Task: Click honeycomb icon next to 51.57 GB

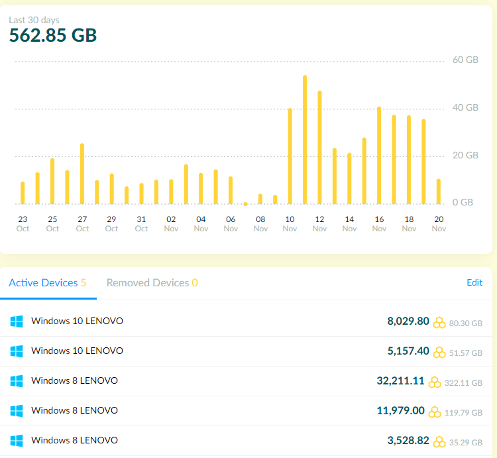Action: tap(439, 353)
